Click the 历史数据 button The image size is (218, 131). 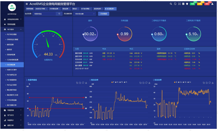click(104, 14)
